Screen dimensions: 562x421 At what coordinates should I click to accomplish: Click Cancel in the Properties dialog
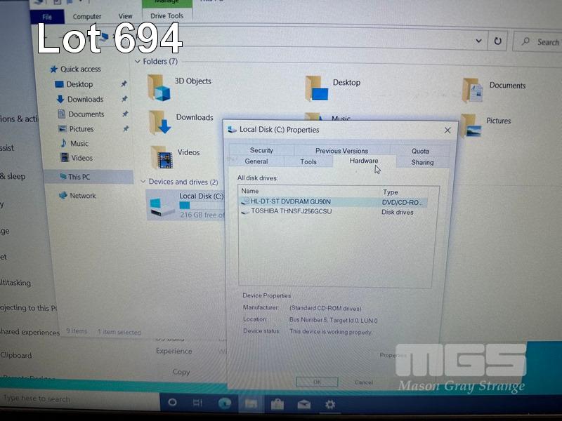point(364,382)
